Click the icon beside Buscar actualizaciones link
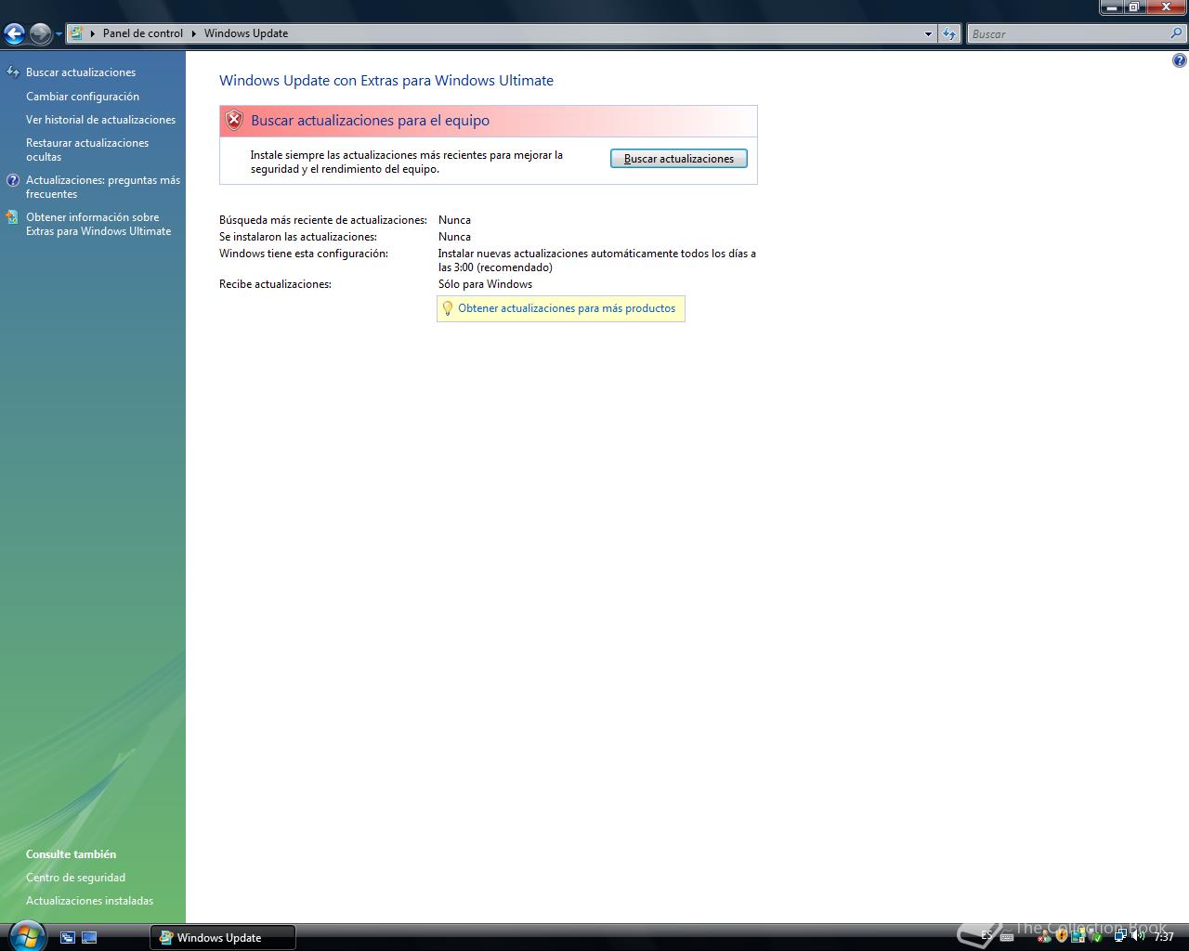The height and width of the screenshot is (951, 1189). [13, 72]
